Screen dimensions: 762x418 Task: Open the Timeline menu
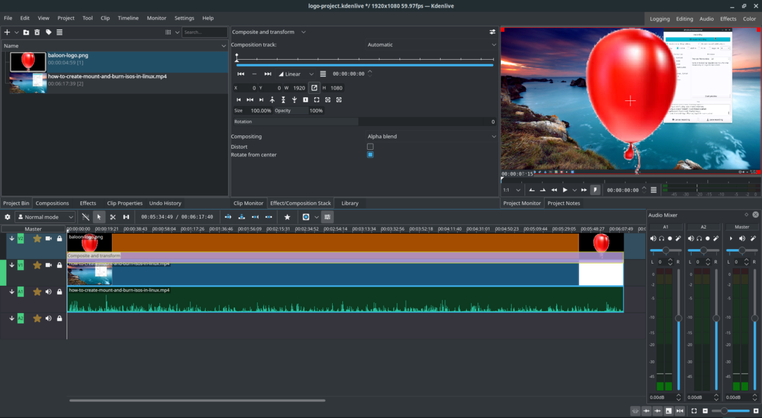click(x=128, y=18)
